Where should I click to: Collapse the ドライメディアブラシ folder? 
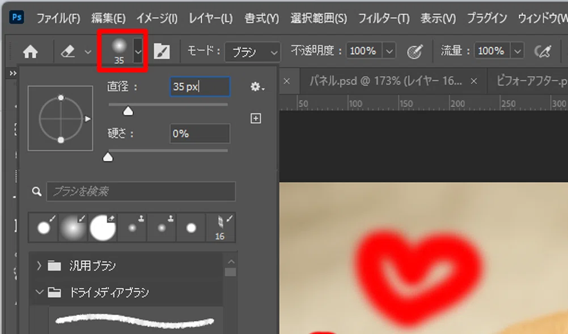(39, 292)
